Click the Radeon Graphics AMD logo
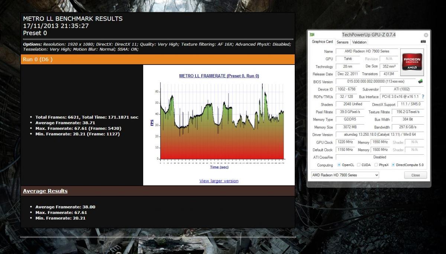This screenshot has width=446, height=254. (412, 62)
